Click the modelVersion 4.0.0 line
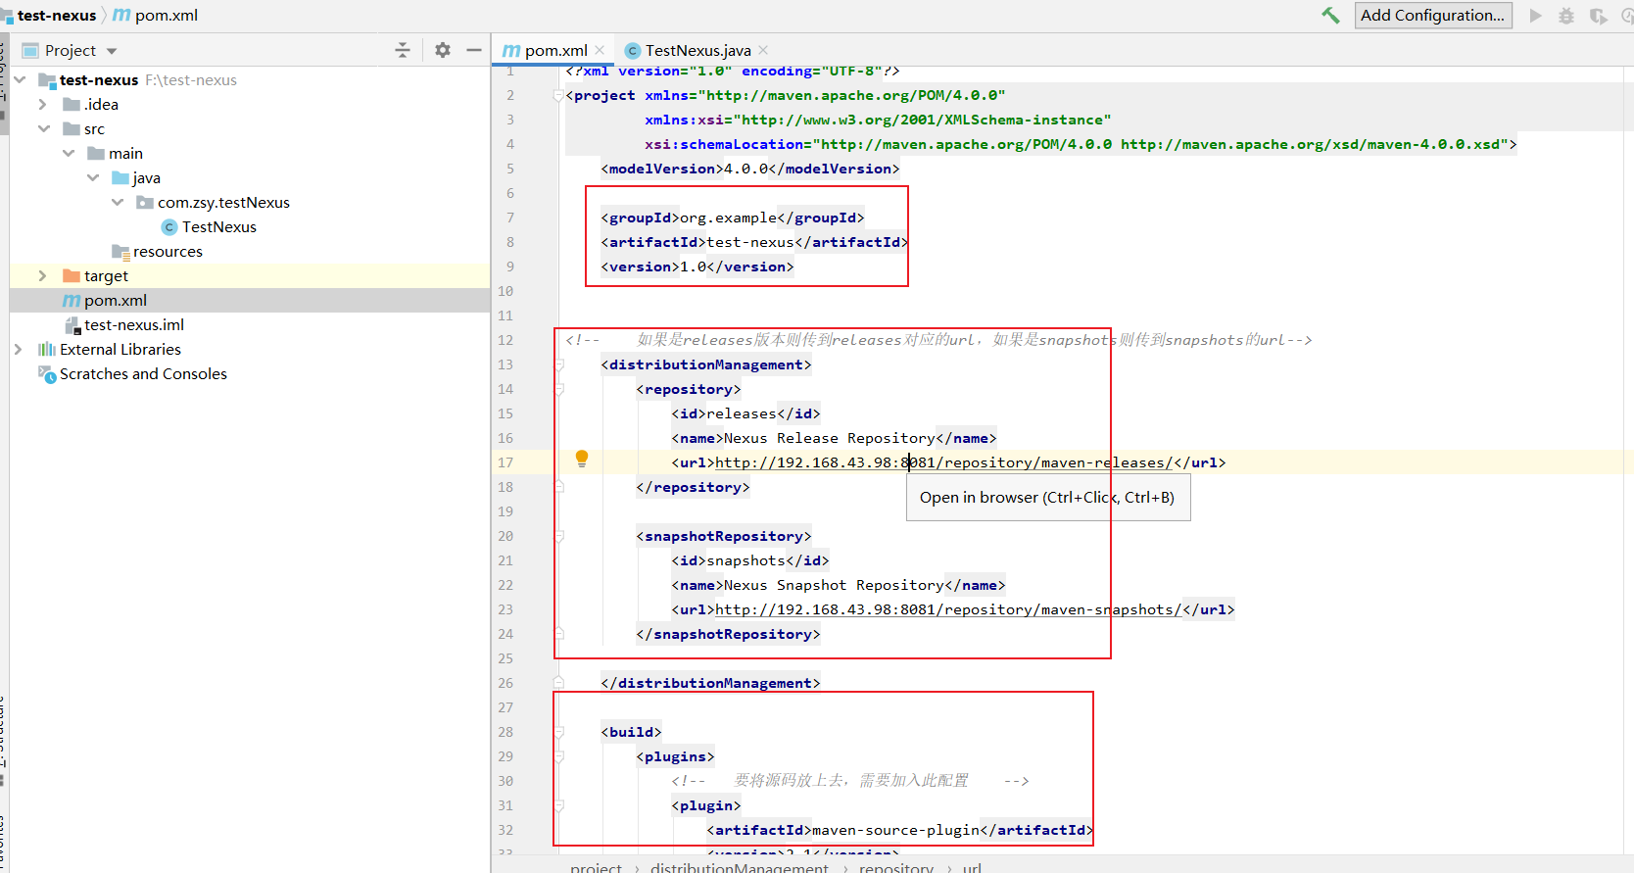The height and width of the screenshot is (873, 1634). (x=750, y=169)
